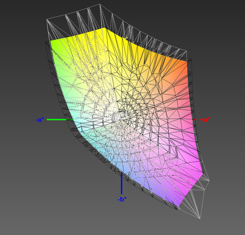
Task: Click the green -a* axis line
Action: (x=60, y=119)
